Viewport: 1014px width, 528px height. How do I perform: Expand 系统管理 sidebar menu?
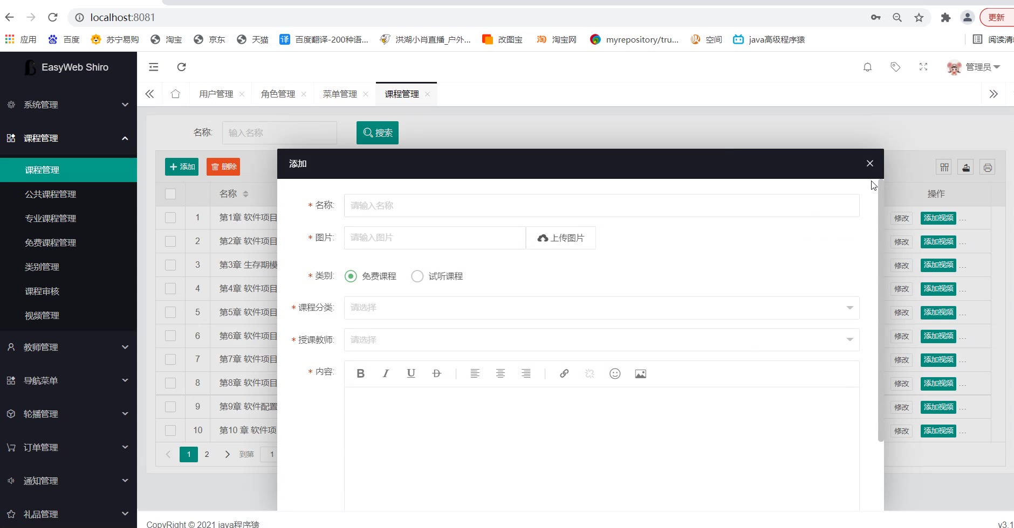point(68,105)
